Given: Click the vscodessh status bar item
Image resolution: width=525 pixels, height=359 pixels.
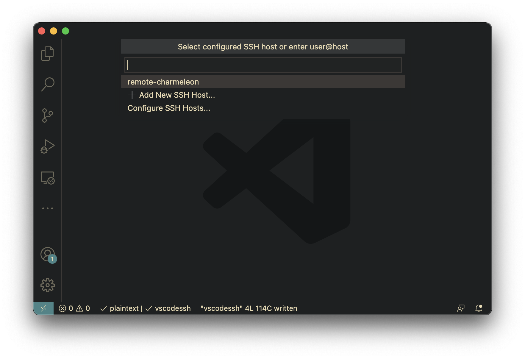Looking at the screenshot, I should [x=168, y=308].
